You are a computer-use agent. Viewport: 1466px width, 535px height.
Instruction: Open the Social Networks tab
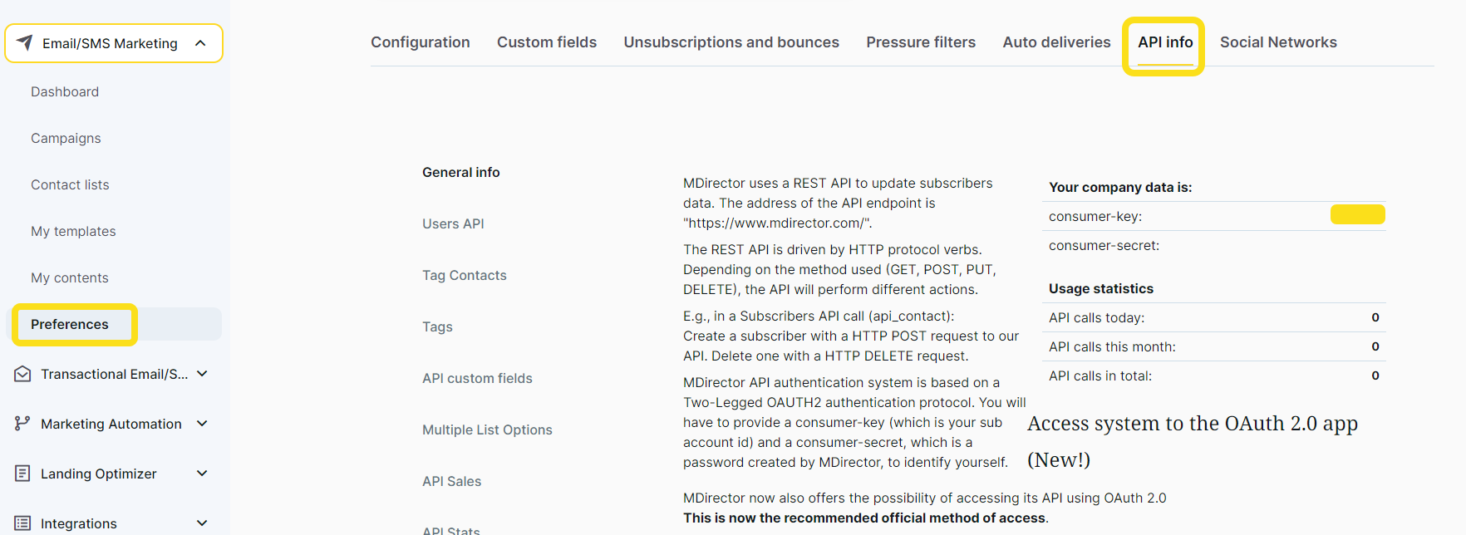coord(1278,42)
